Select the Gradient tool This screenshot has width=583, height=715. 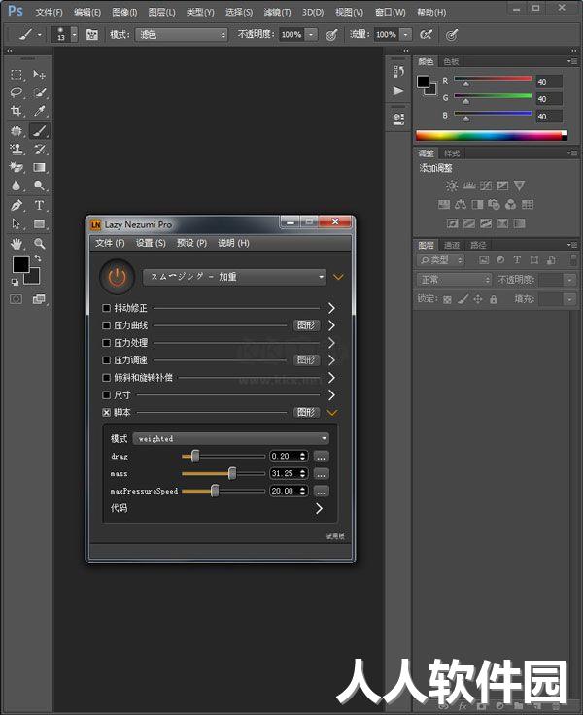tap(39, 167)
